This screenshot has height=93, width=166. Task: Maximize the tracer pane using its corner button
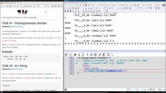click(x=165, y=51)
